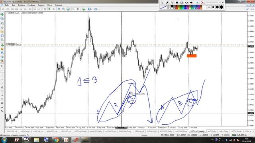Pick the yellow color swatch
255x143 pixels.
point(179,8)
